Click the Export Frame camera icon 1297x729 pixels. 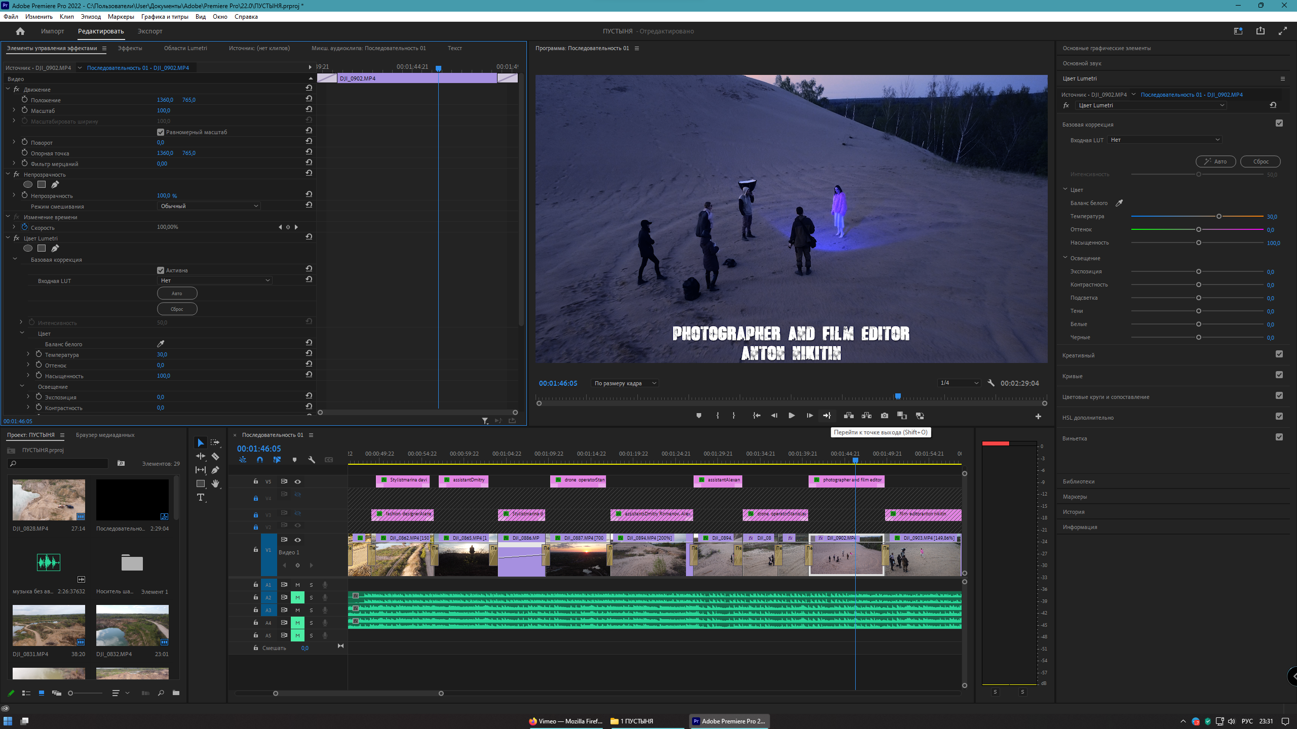point(885,416)
